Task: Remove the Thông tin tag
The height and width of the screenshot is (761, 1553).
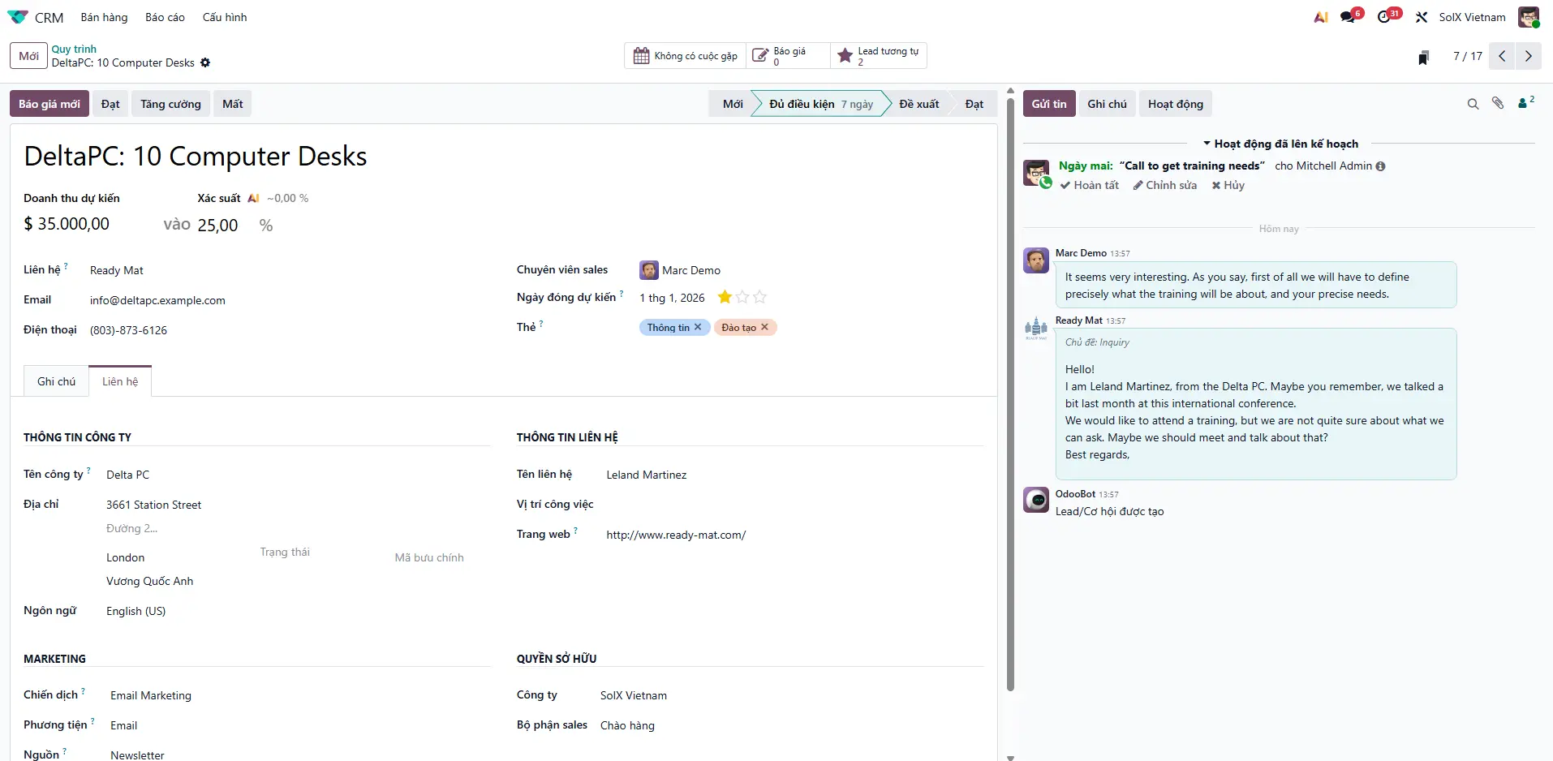Action: (698, 327)
